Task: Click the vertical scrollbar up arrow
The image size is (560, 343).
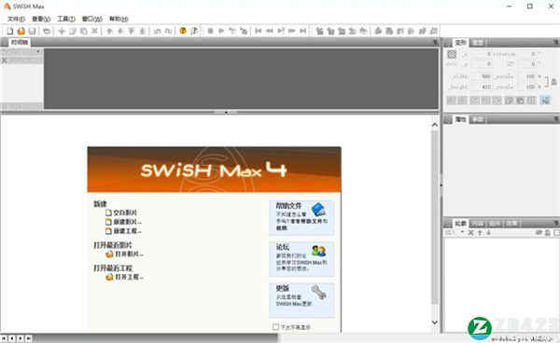Action: click(x=435, y=125)
